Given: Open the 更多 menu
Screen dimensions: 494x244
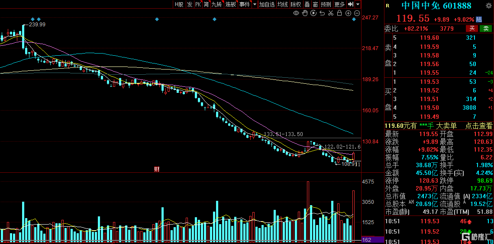Looking at the screenshot, I should [x=339, y=4].
